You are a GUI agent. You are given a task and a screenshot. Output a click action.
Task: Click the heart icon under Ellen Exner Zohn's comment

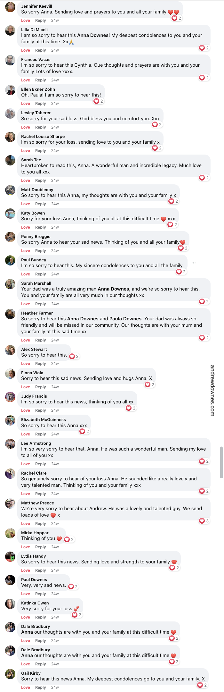(x=96, y=101)
